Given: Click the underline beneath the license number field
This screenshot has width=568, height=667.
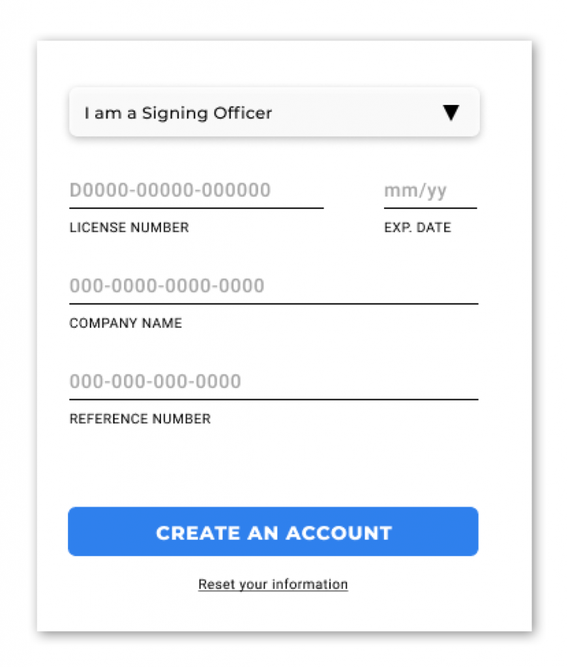Looking at the screenshot, I should [196, 208].
